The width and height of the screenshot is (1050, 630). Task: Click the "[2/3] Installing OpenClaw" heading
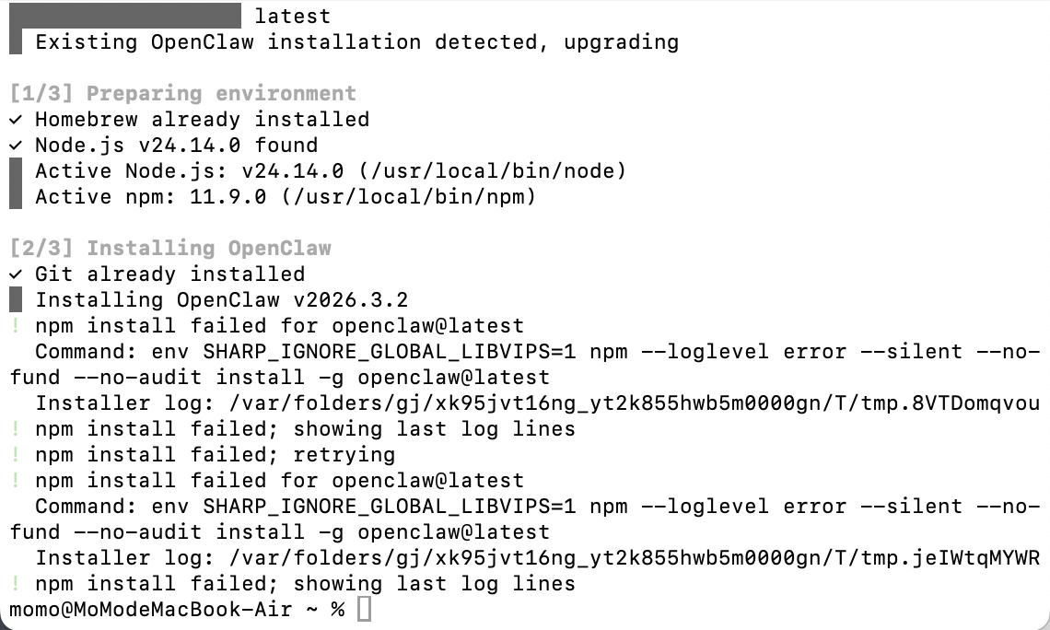pos(169,249)
